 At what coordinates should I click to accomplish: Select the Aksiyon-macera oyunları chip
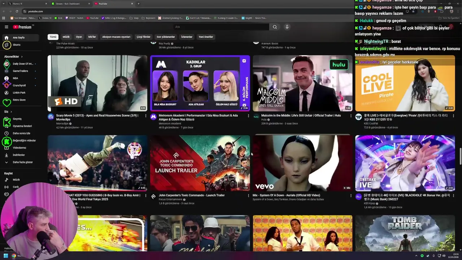pyautogui.click(x=116, y=37)
